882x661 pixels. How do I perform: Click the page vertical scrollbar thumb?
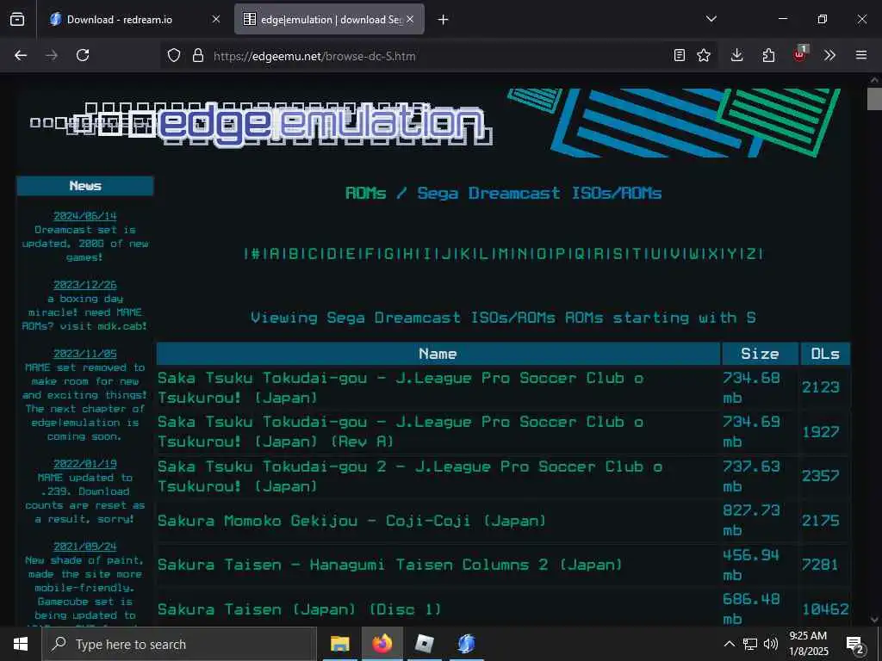pyautogui.click(x=874, y=98)
